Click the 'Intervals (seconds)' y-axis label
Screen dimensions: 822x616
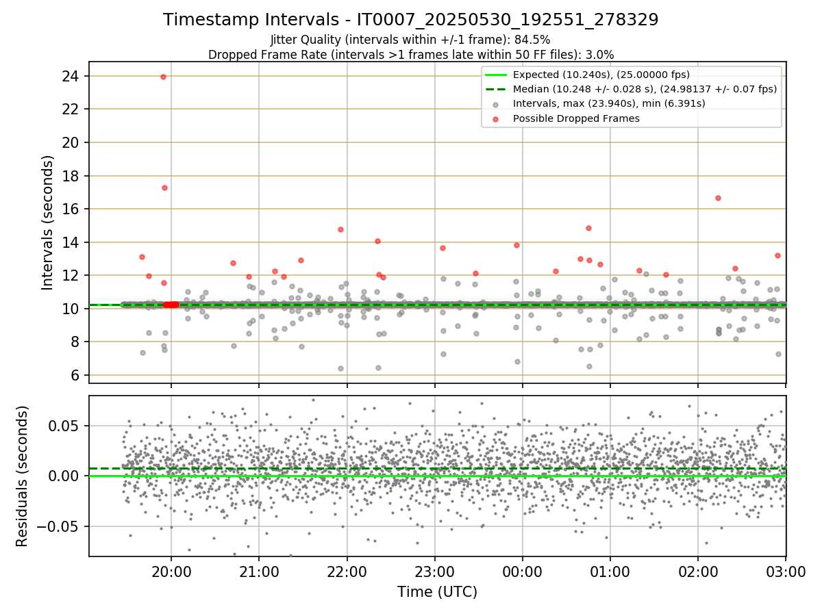[x=48, y=222]
